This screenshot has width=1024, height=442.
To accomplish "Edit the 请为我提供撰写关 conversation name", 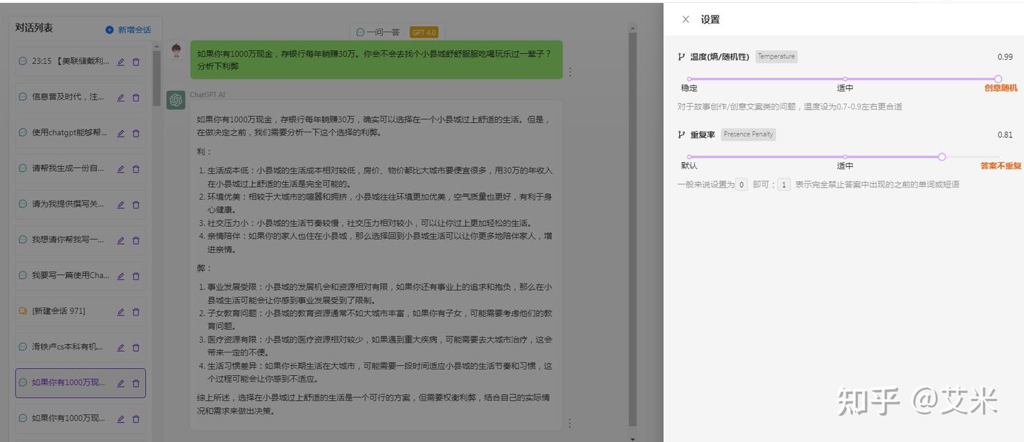I will pyautogui.click(x=121, y=205).
